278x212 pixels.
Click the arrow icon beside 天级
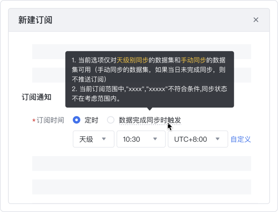[x=104, y=139]
